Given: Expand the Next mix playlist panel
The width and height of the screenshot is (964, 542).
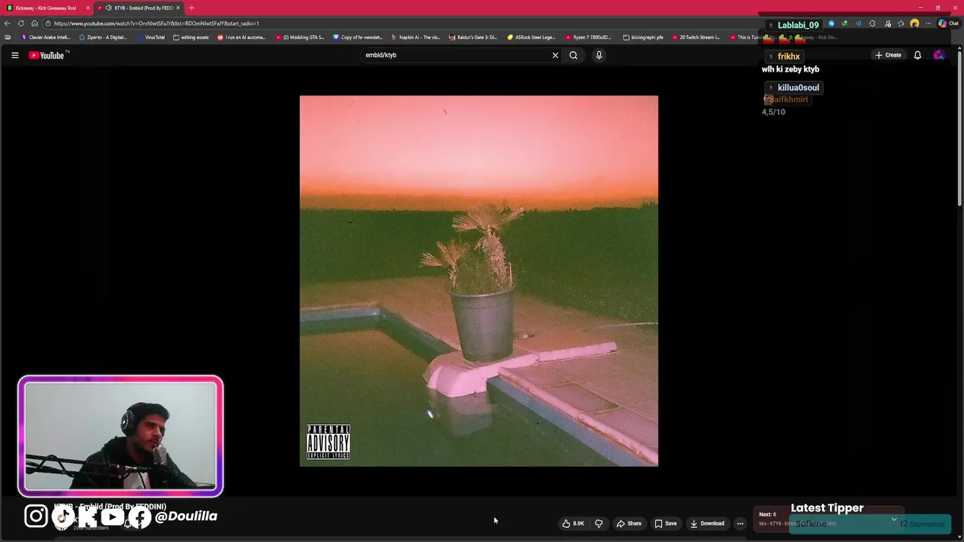Looking at the screenshot, I should click(x=894, y=519).
